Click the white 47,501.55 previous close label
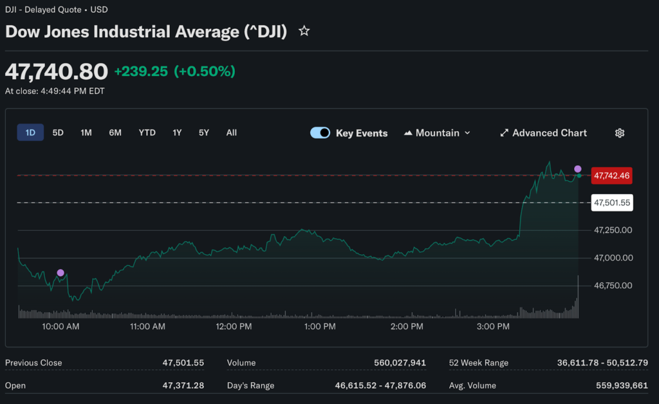Viewport: 659px width, 404px height. [x=611, y=203]
